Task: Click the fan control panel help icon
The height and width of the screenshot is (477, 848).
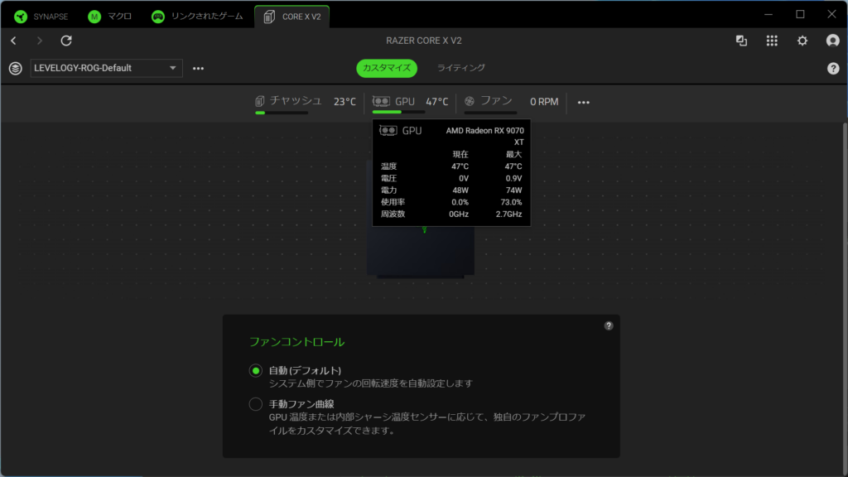Action: (609, 325)
